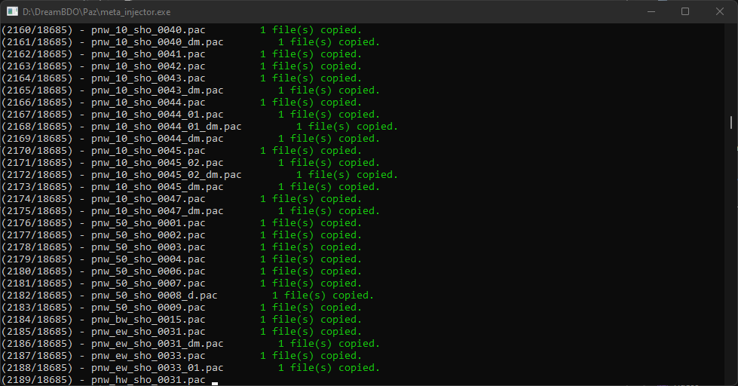Image resolution: width=738 pixels, height=386 pixels.
Task: Click the pnw_10_sho_0045_02_dm.pac filename
Action: [166, 175]
